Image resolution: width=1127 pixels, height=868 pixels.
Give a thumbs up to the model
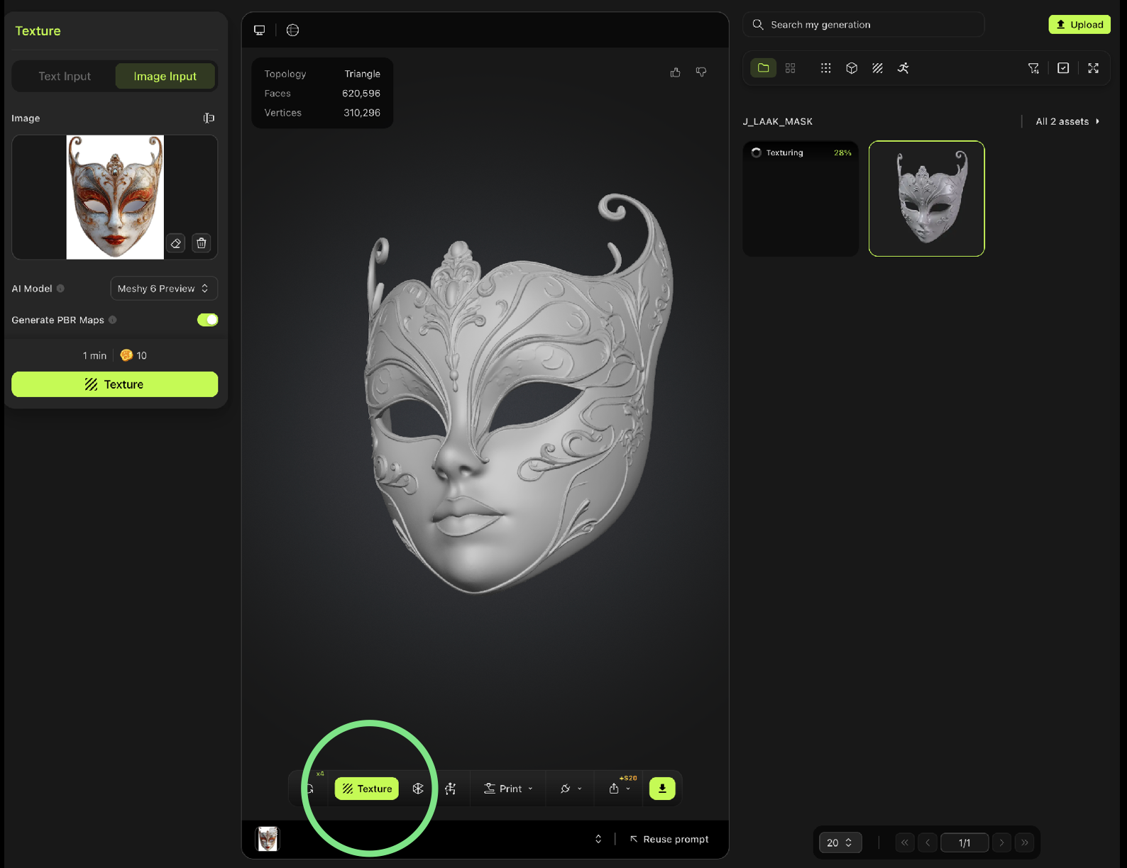675,72
